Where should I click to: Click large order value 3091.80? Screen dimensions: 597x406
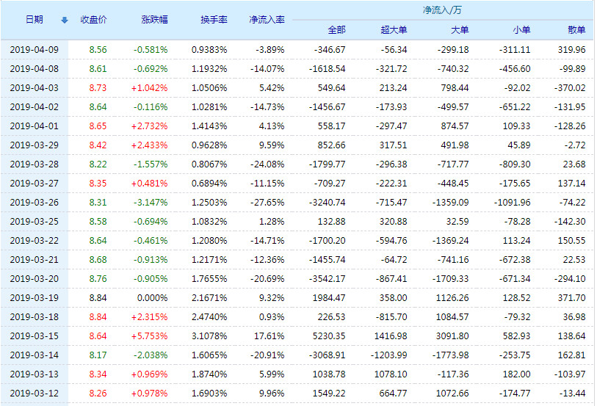point(452,336)
